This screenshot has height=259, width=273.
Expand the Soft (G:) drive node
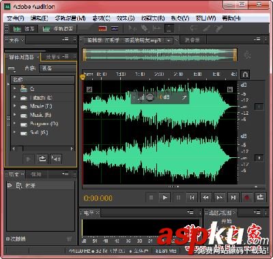(15, 132)
